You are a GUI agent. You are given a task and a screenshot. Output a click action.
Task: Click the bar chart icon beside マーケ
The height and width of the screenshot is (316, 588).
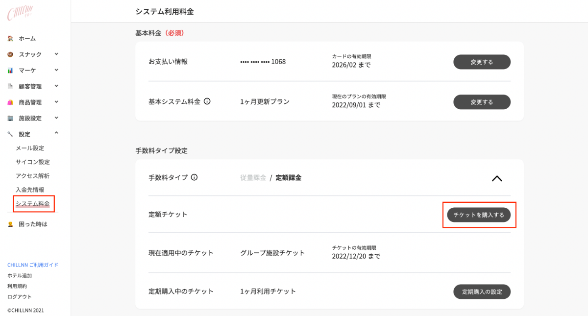pyautogui.click(x=10, y=71)
